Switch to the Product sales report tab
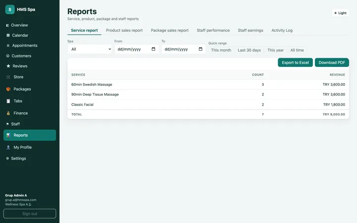Image resolution: width=357 pixels, height=223 pixels. click(x=124, y=30)
